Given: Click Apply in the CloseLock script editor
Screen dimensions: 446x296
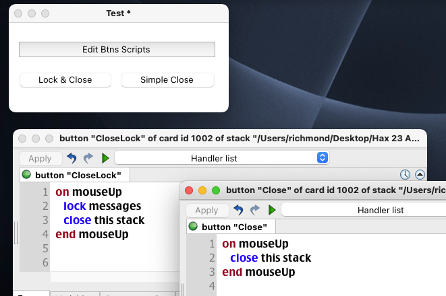Looking at the screenshot, I should 40,159.
